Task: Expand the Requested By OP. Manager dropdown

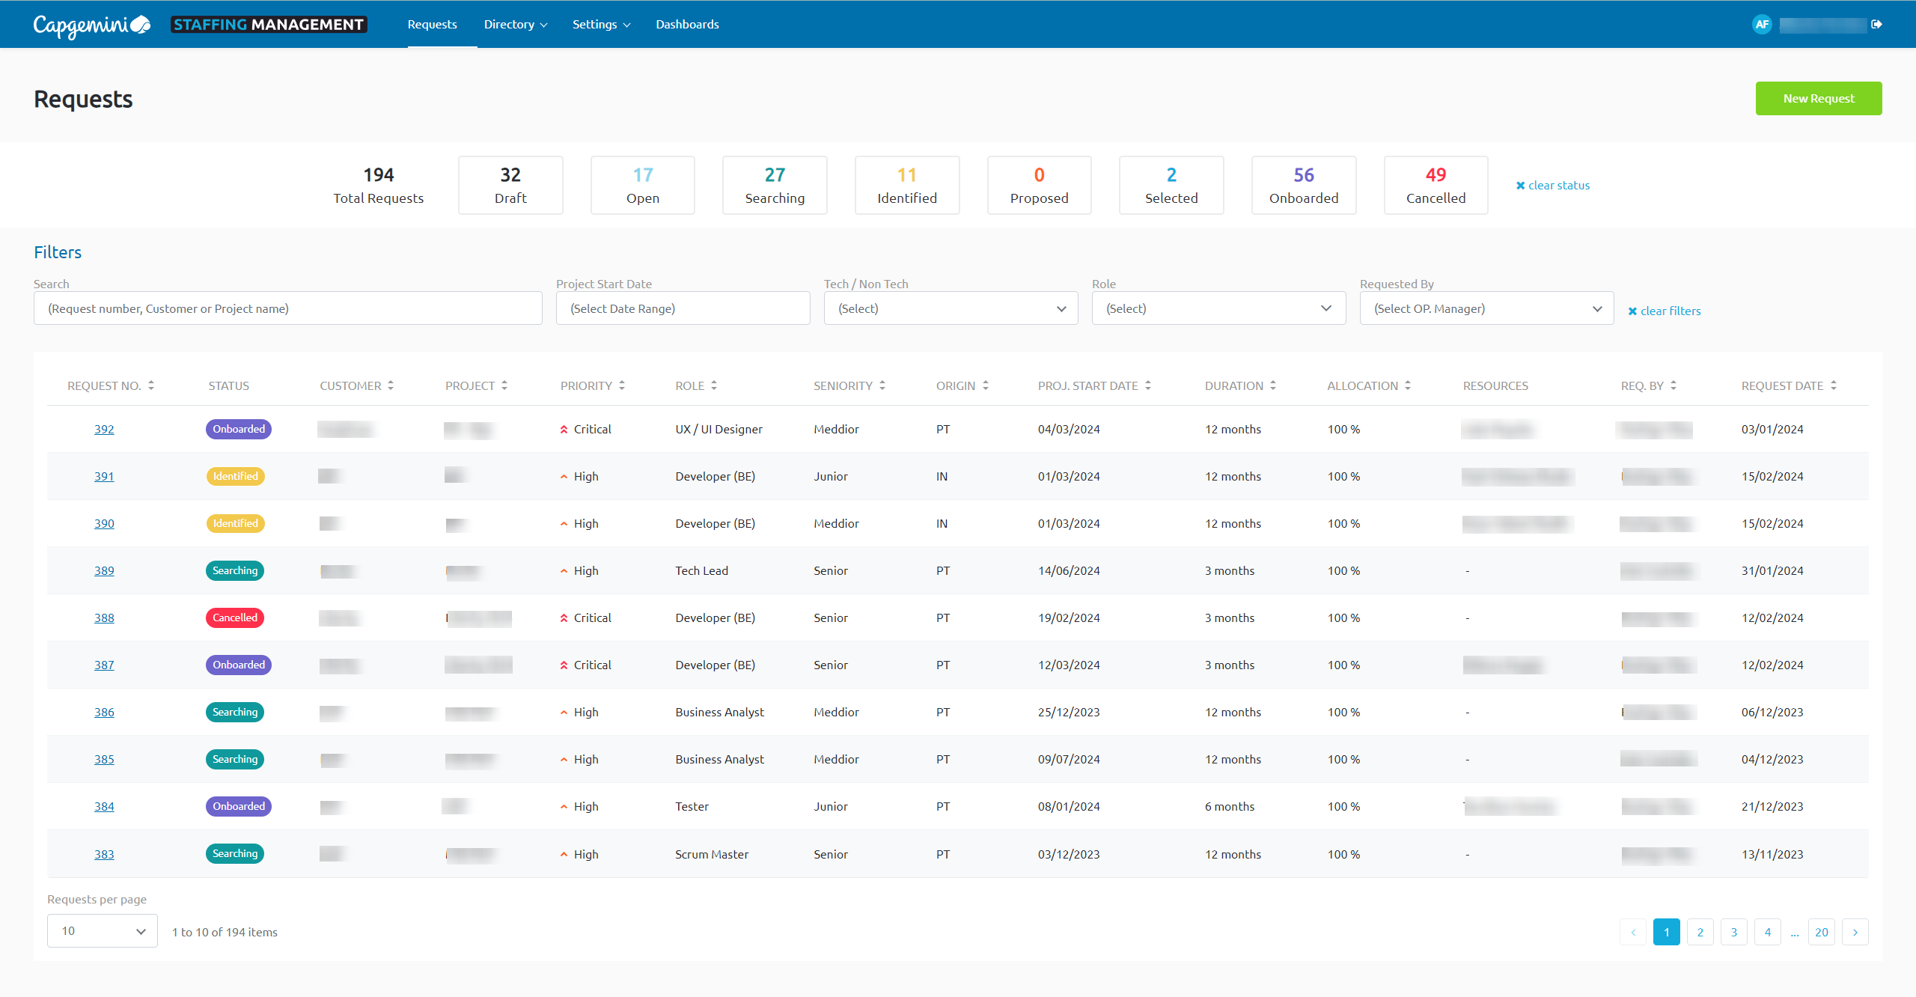Action: [1486, 308]
